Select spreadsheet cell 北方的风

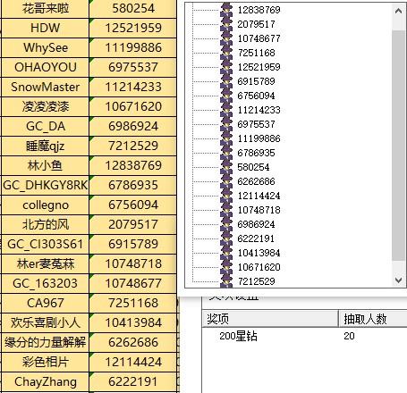(46, 224)
